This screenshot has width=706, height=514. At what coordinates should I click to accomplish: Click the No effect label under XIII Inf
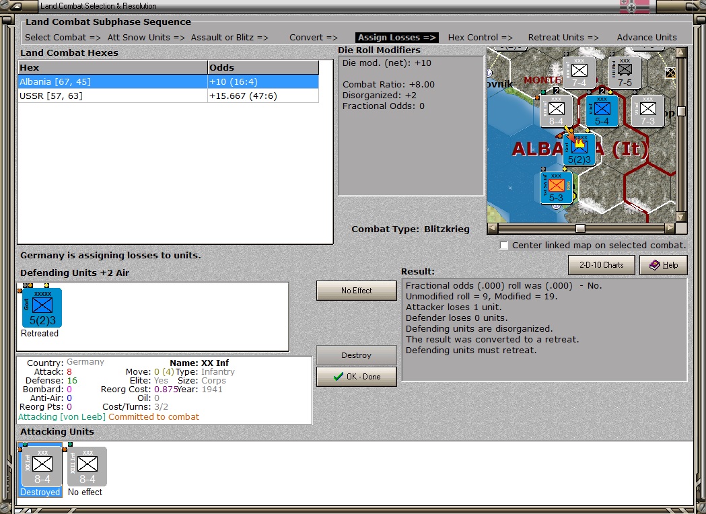tap(85, 492)
